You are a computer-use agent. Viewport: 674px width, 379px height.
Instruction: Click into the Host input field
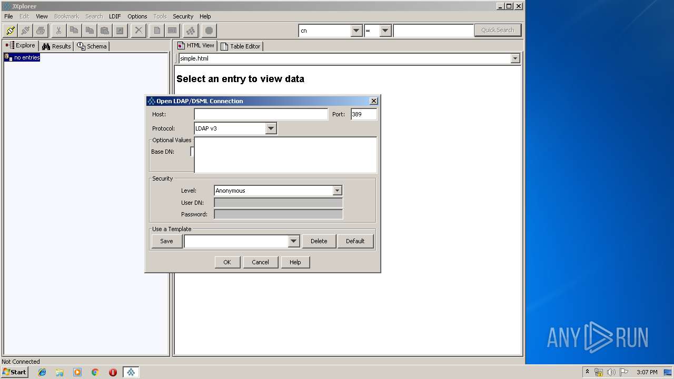click(261, 114)
